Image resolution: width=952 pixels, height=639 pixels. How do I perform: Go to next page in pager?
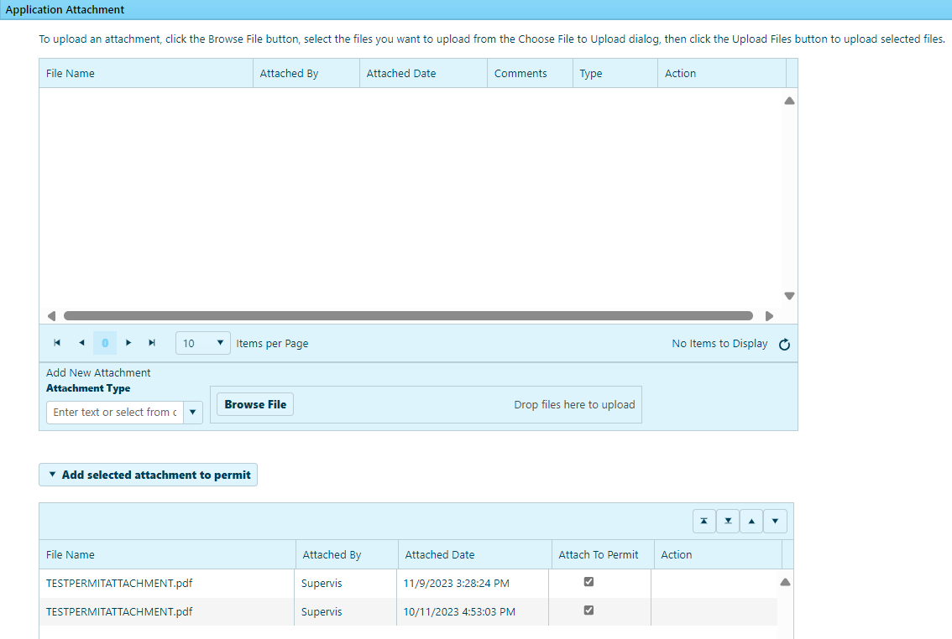[128, 343]
